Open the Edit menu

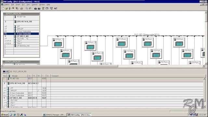tap(12, 5)
